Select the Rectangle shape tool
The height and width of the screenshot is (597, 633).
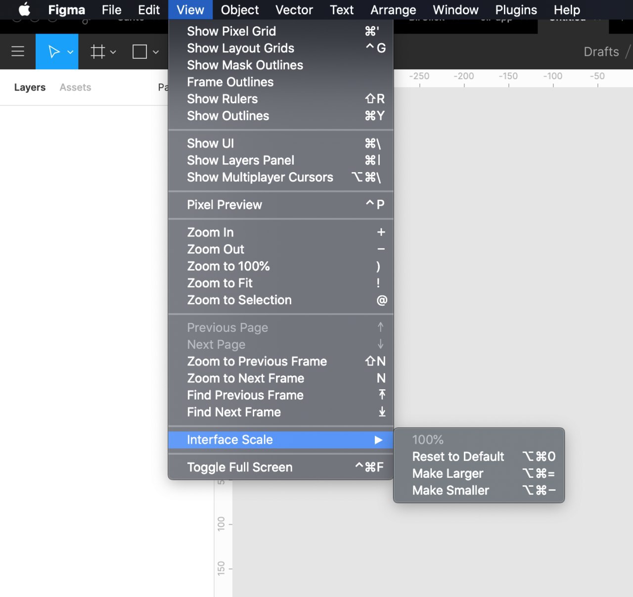[140, 51]
